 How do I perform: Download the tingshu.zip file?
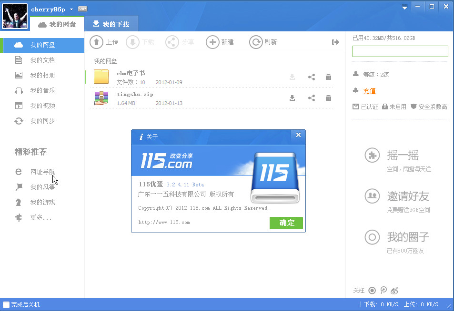point(292,98)
